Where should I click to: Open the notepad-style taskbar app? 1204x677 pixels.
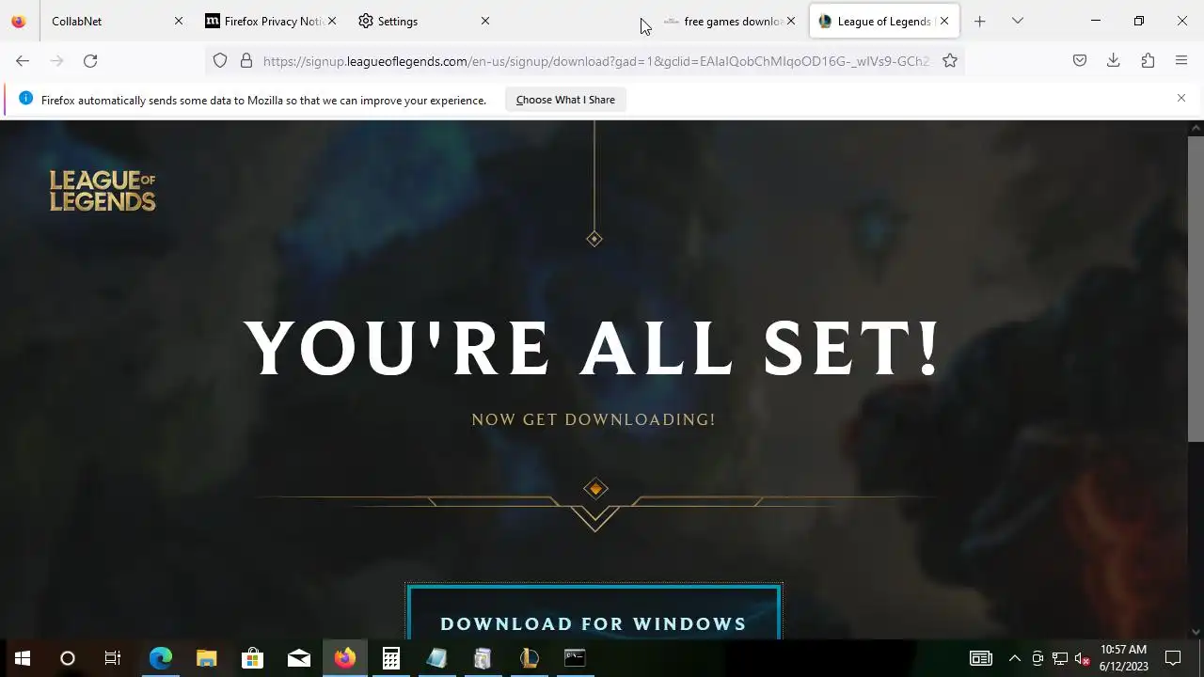[x=436, y=658]
